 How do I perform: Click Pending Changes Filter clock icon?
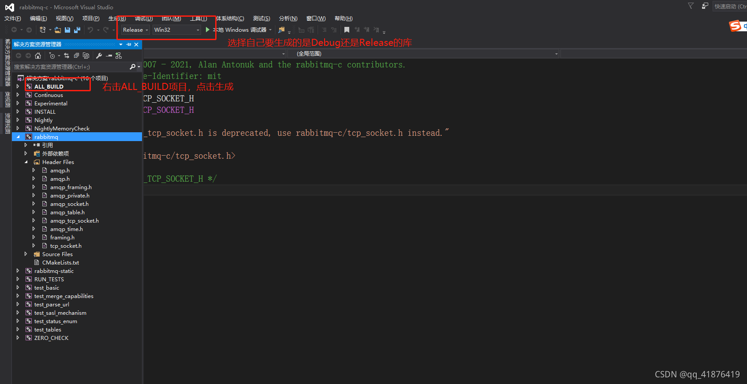point(52,56)
